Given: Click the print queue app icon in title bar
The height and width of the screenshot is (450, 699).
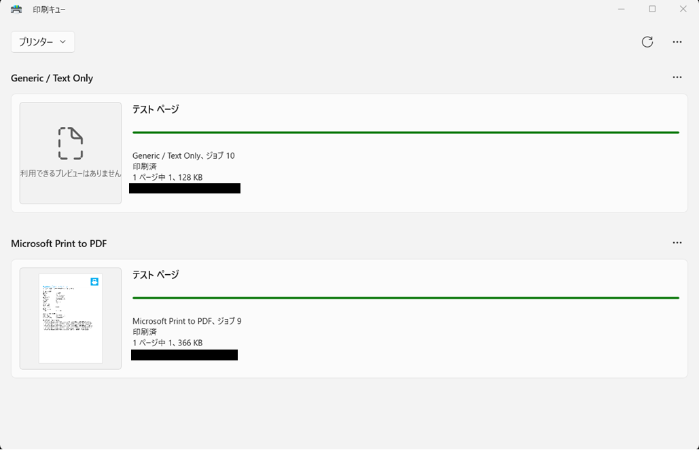Looking at the screenshot, I should [x=16, y=10].
